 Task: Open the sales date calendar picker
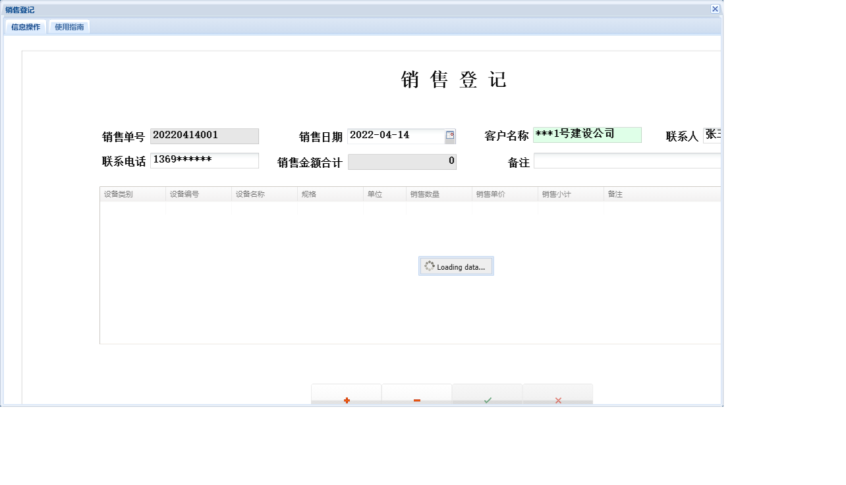[x=449, y=136]
